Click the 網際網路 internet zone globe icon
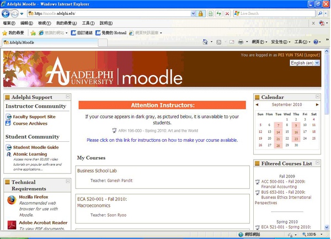This screenshot has height=239, width=331. click(x=241, y=235)
